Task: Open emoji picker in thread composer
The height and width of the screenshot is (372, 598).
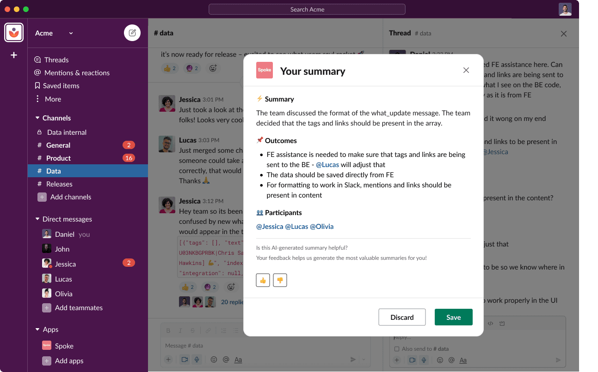Action: [x=440, y=360]
